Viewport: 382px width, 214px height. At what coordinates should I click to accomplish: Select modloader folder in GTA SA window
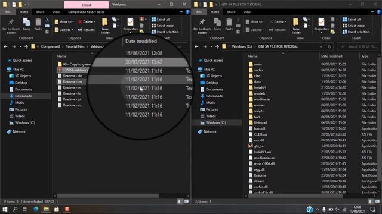(x=260, y=99)
